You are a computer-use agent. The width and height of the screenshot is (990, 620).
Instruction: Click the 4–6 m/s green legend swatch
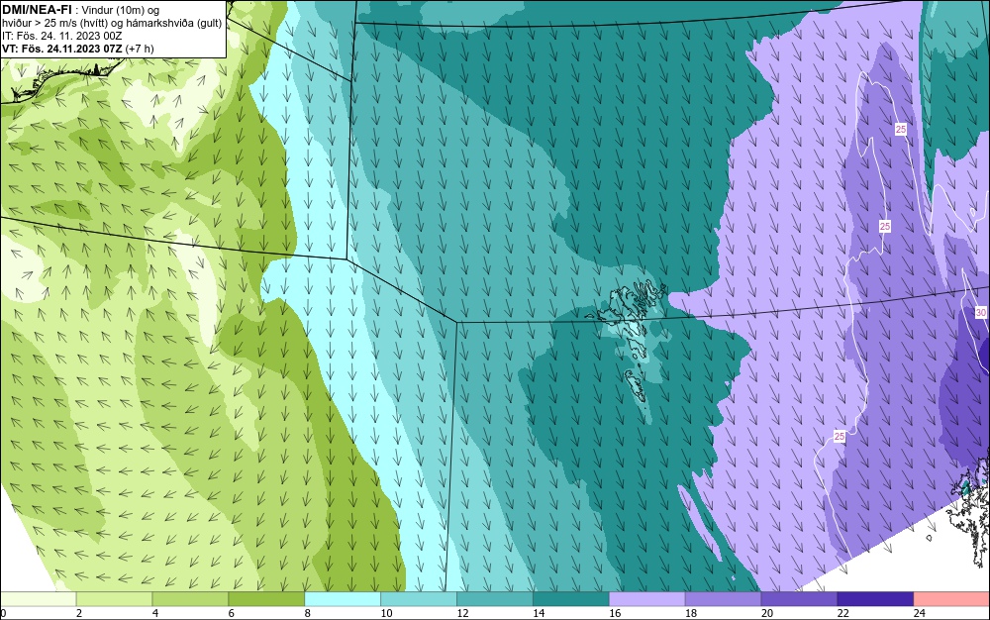click(x=190, y=598)
